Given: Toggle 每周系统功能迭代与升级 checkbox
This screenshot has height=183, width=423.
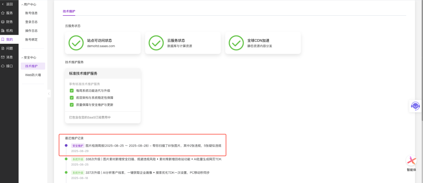Looking at the screenshot, I should click(72, 91).
